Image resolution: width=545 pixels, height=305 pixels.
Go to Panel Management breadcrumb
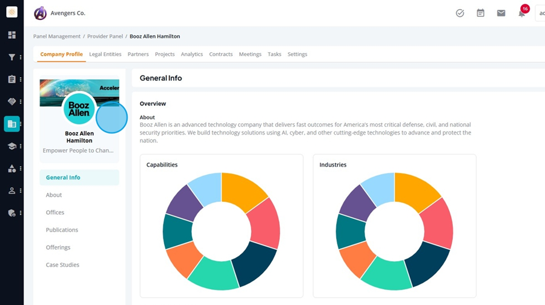[57, 36]
